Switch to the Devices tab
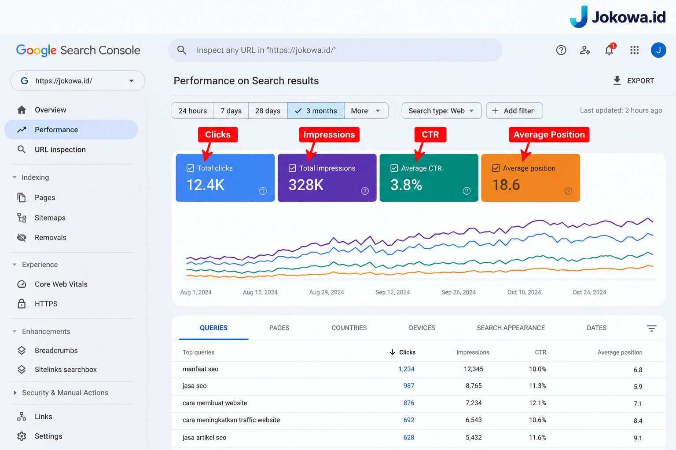The image size is (676, 450). [x=422, y=328]
